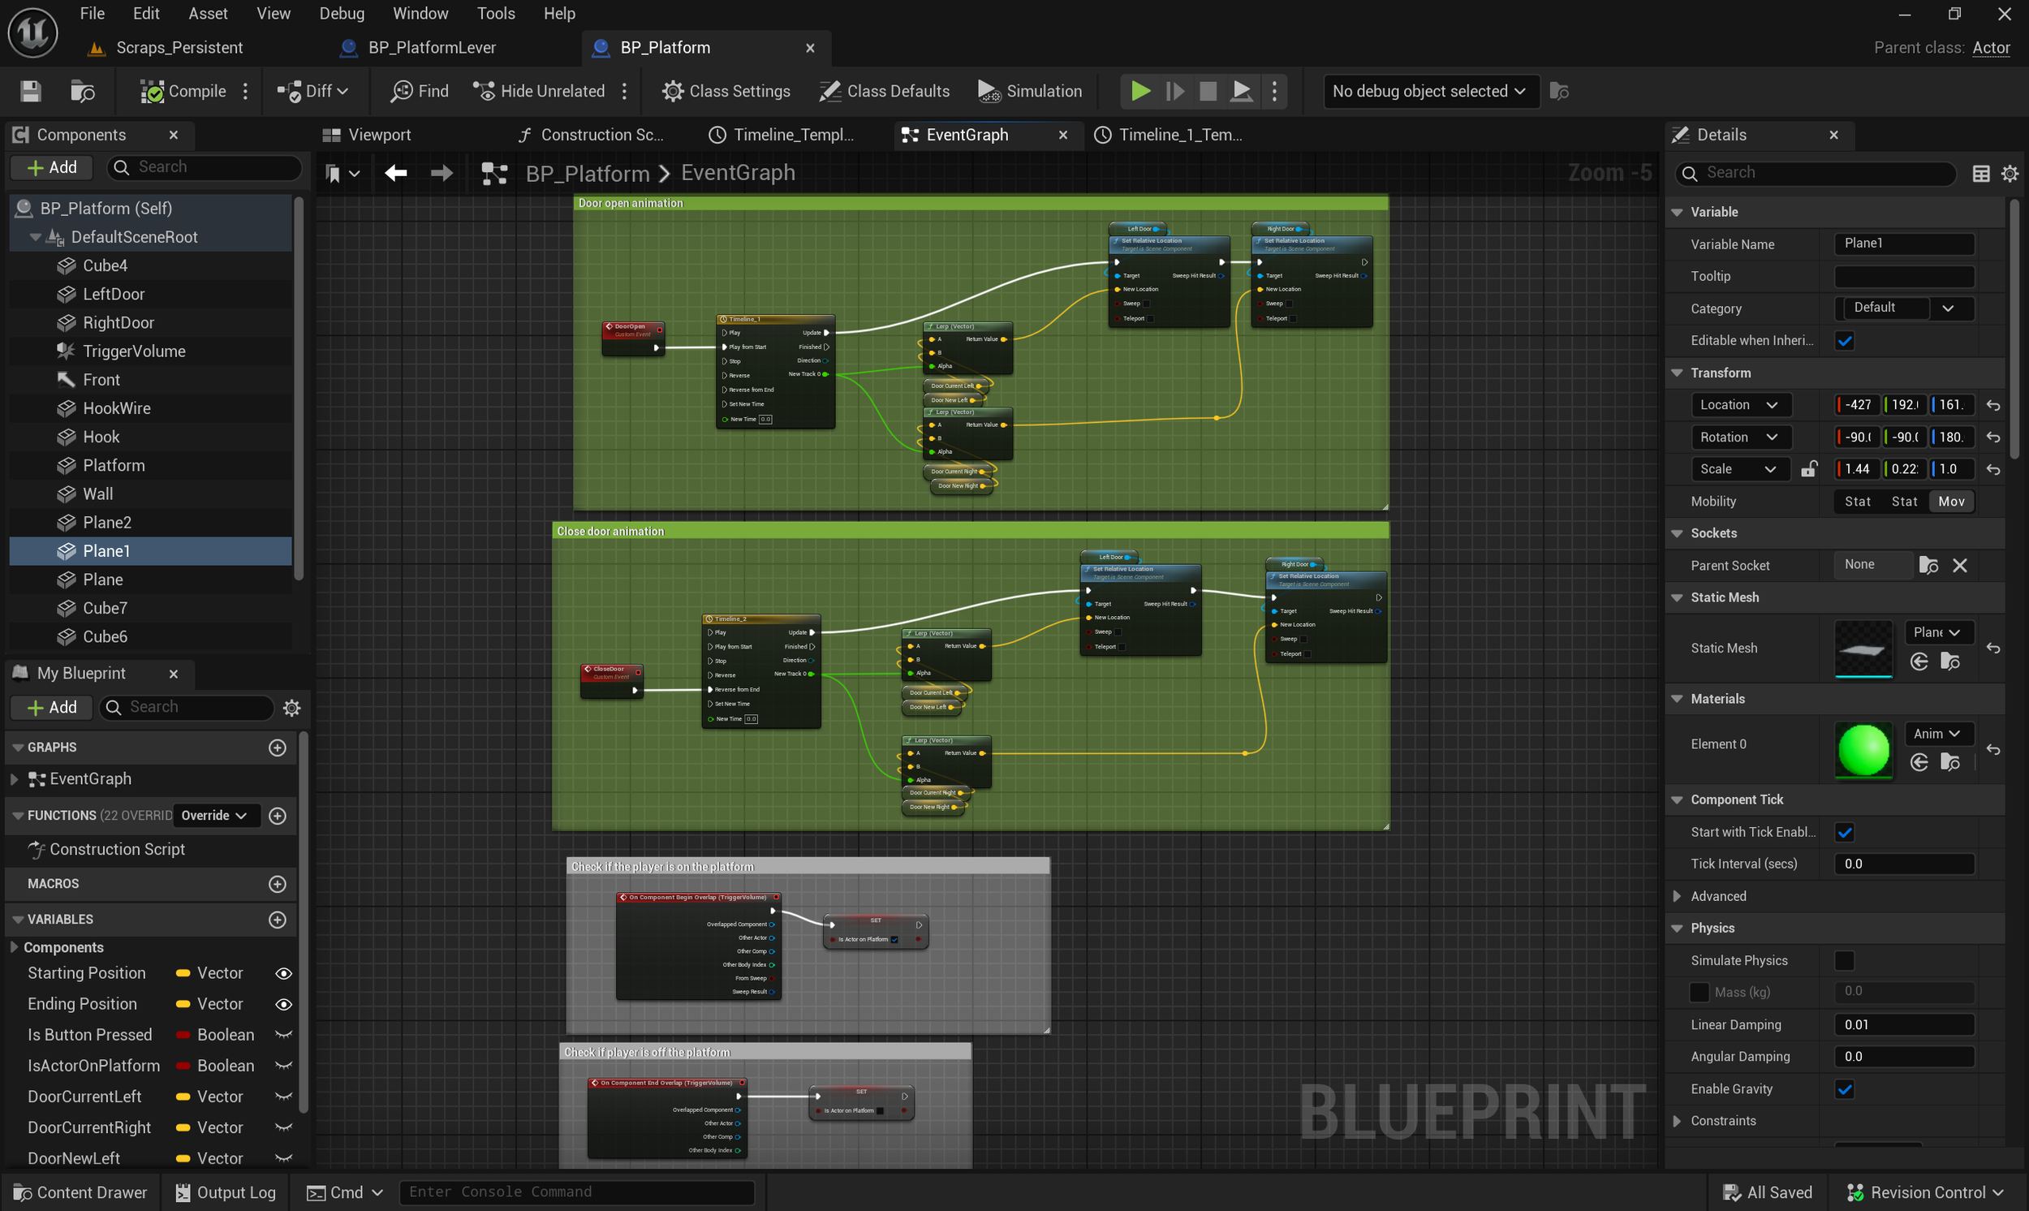Screen dimensions: 2029x1211
Task: Add a new macro with the plus icon
Action: [x=278, y=884]
